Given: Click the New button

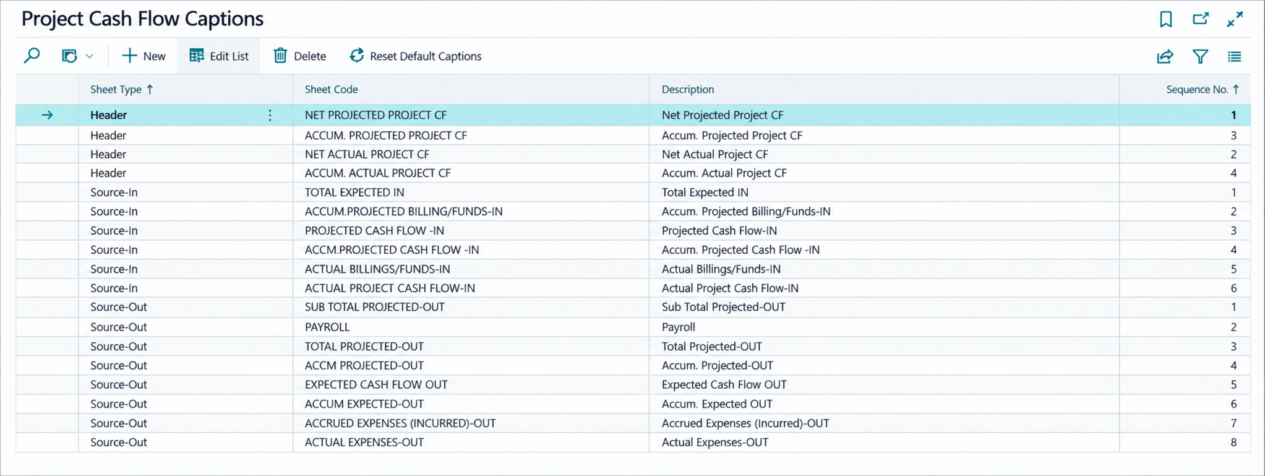Looking at the screenshot, I should point(144,56).
